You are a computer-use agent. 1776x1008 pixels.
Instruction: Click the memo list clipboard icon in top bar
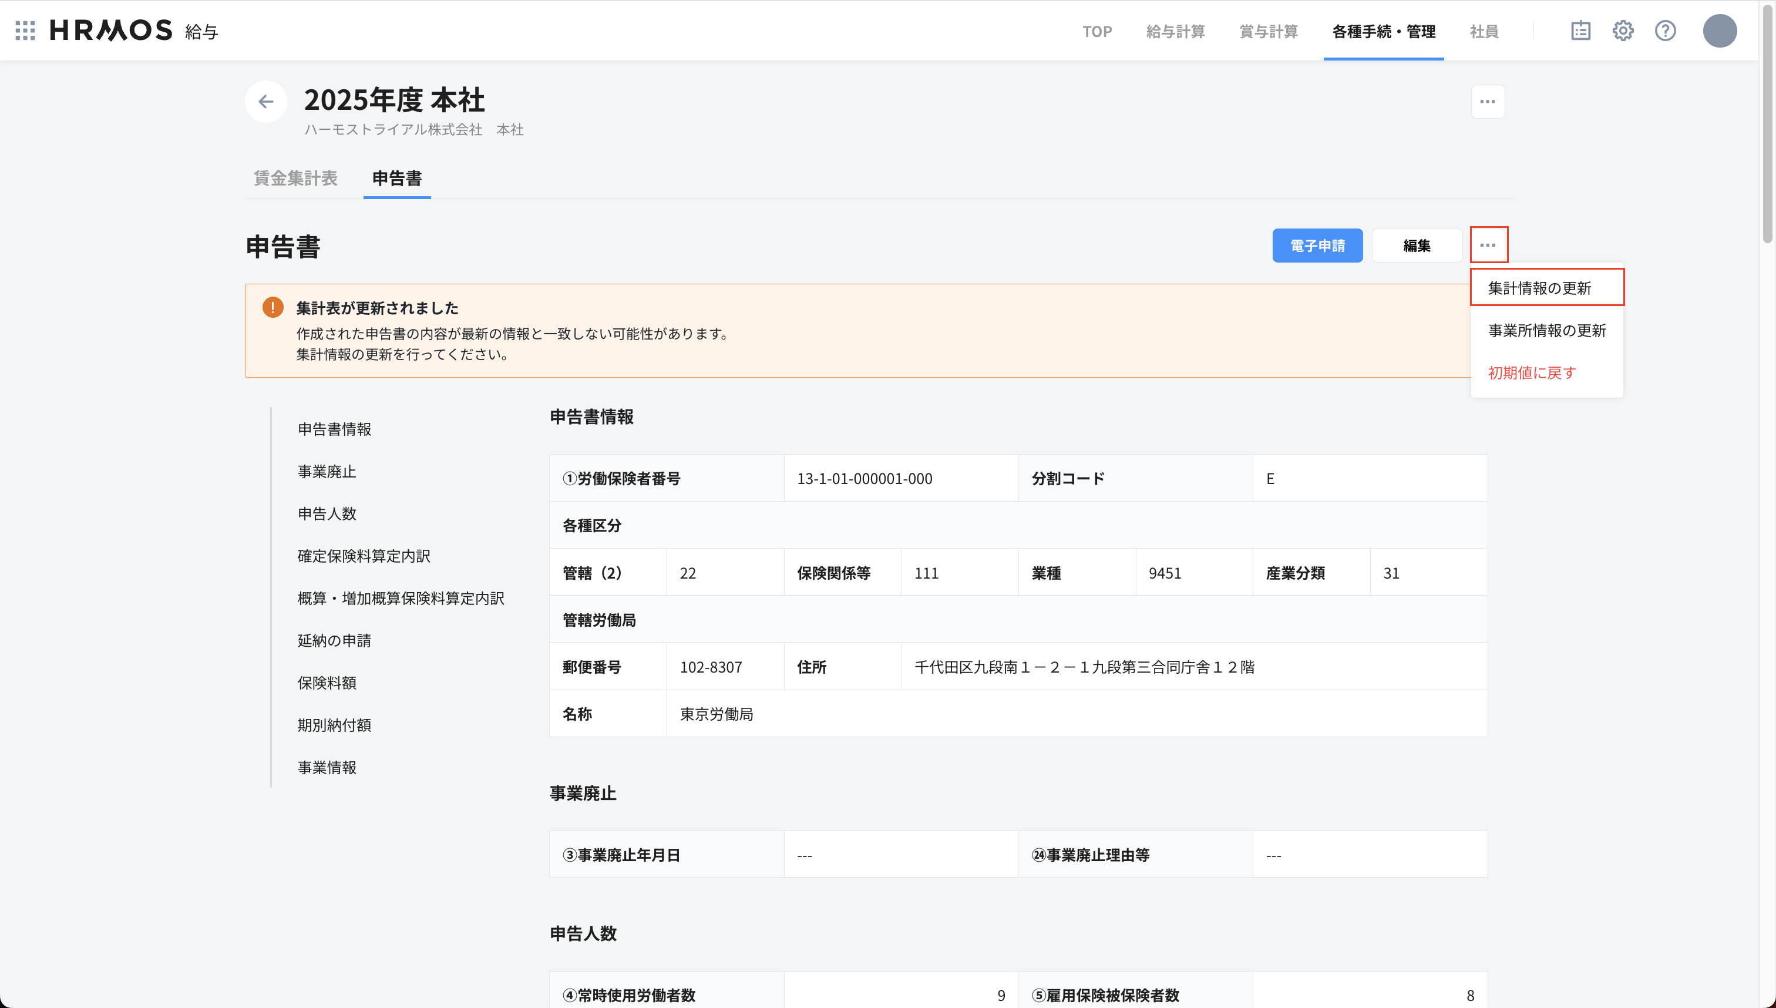tap(1581, 31)
